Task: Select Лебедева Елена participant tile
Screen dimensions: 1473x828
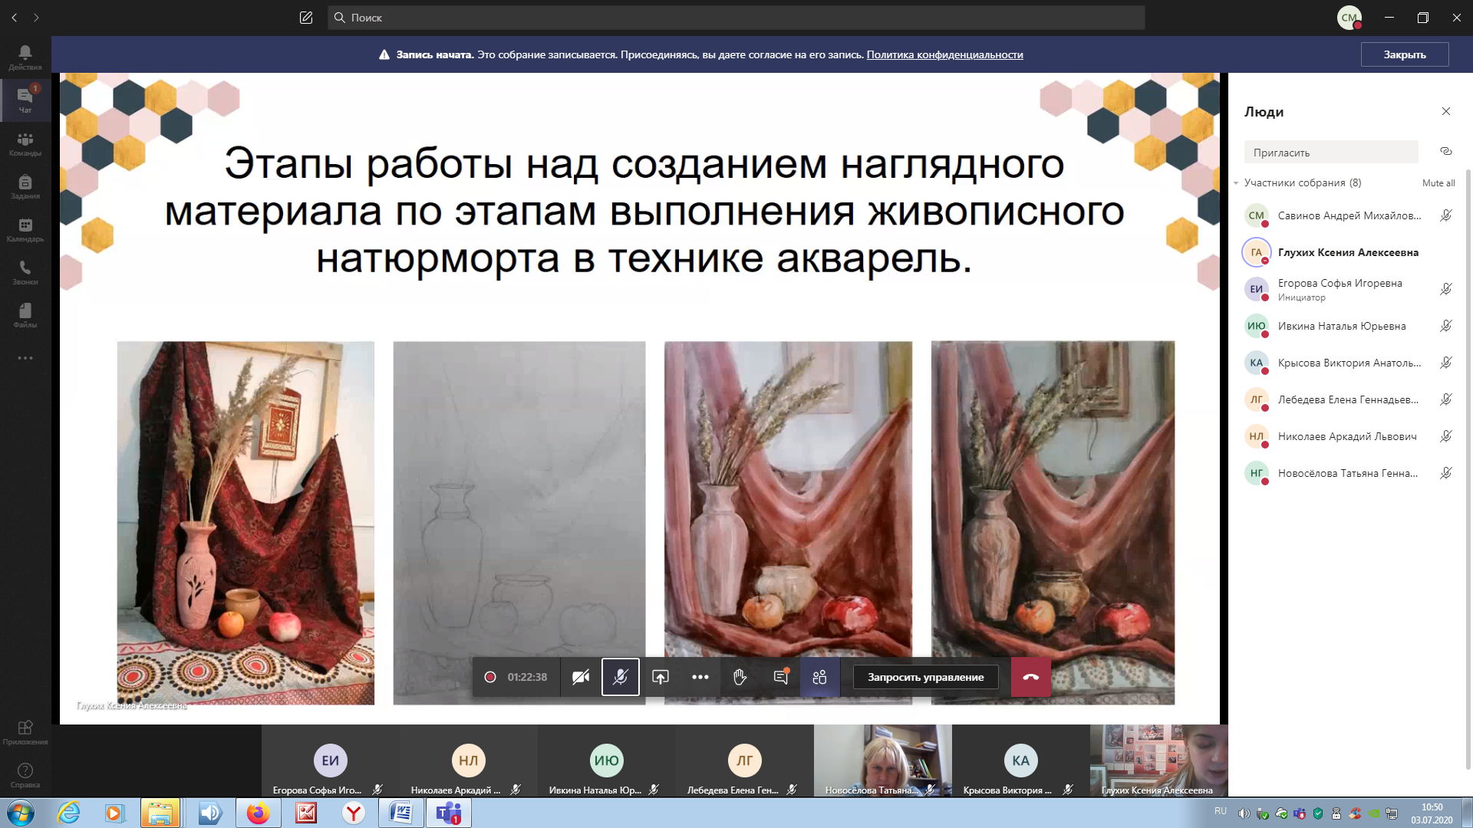Action: [744, 761]
